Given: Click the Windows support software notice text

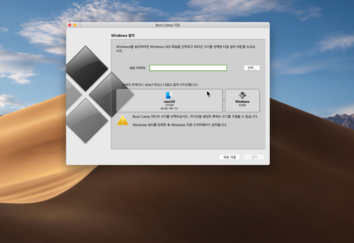Looking at the screenshot, I should tap(180, 125).
